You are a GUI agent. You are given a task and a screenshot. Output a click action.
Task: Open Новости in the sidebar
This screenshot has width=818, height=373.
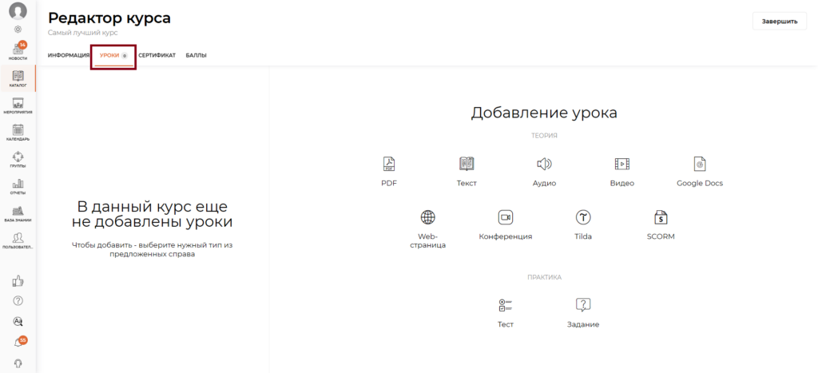tap(18, 50)
